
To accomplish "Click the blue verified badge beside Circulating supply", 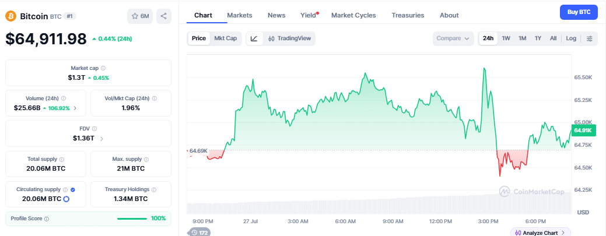I will click(73, 189).
